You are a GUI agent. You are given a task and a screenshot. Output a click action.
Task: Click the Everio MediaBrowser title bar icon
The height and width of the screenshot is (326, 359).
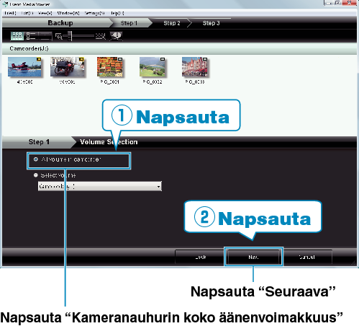pos(5,4)
